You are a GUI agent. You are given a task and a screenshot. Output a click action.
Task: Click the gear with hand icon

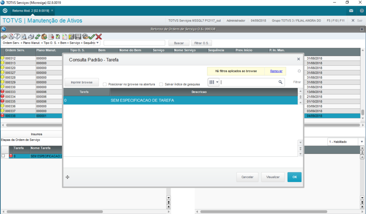(85, 36)
